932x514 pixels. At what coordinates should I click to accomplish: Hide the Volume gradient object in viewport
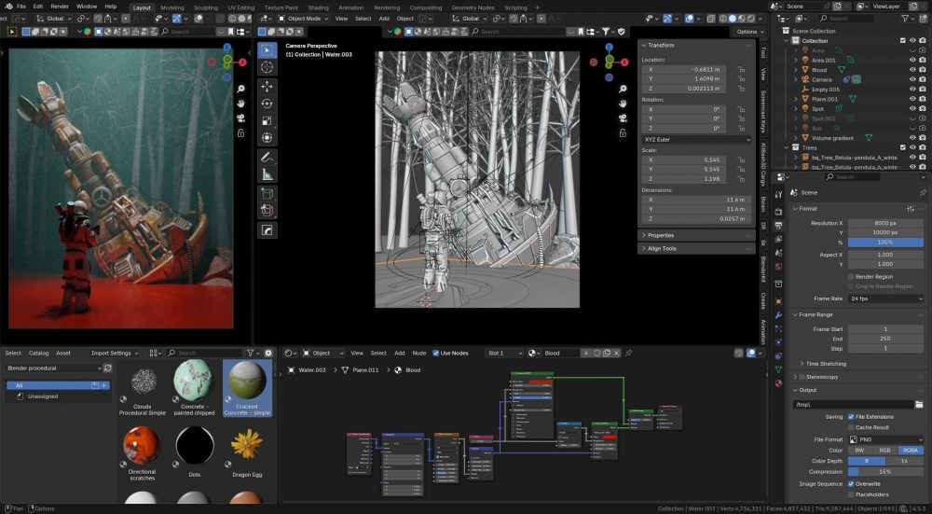[x=913, y=138]
